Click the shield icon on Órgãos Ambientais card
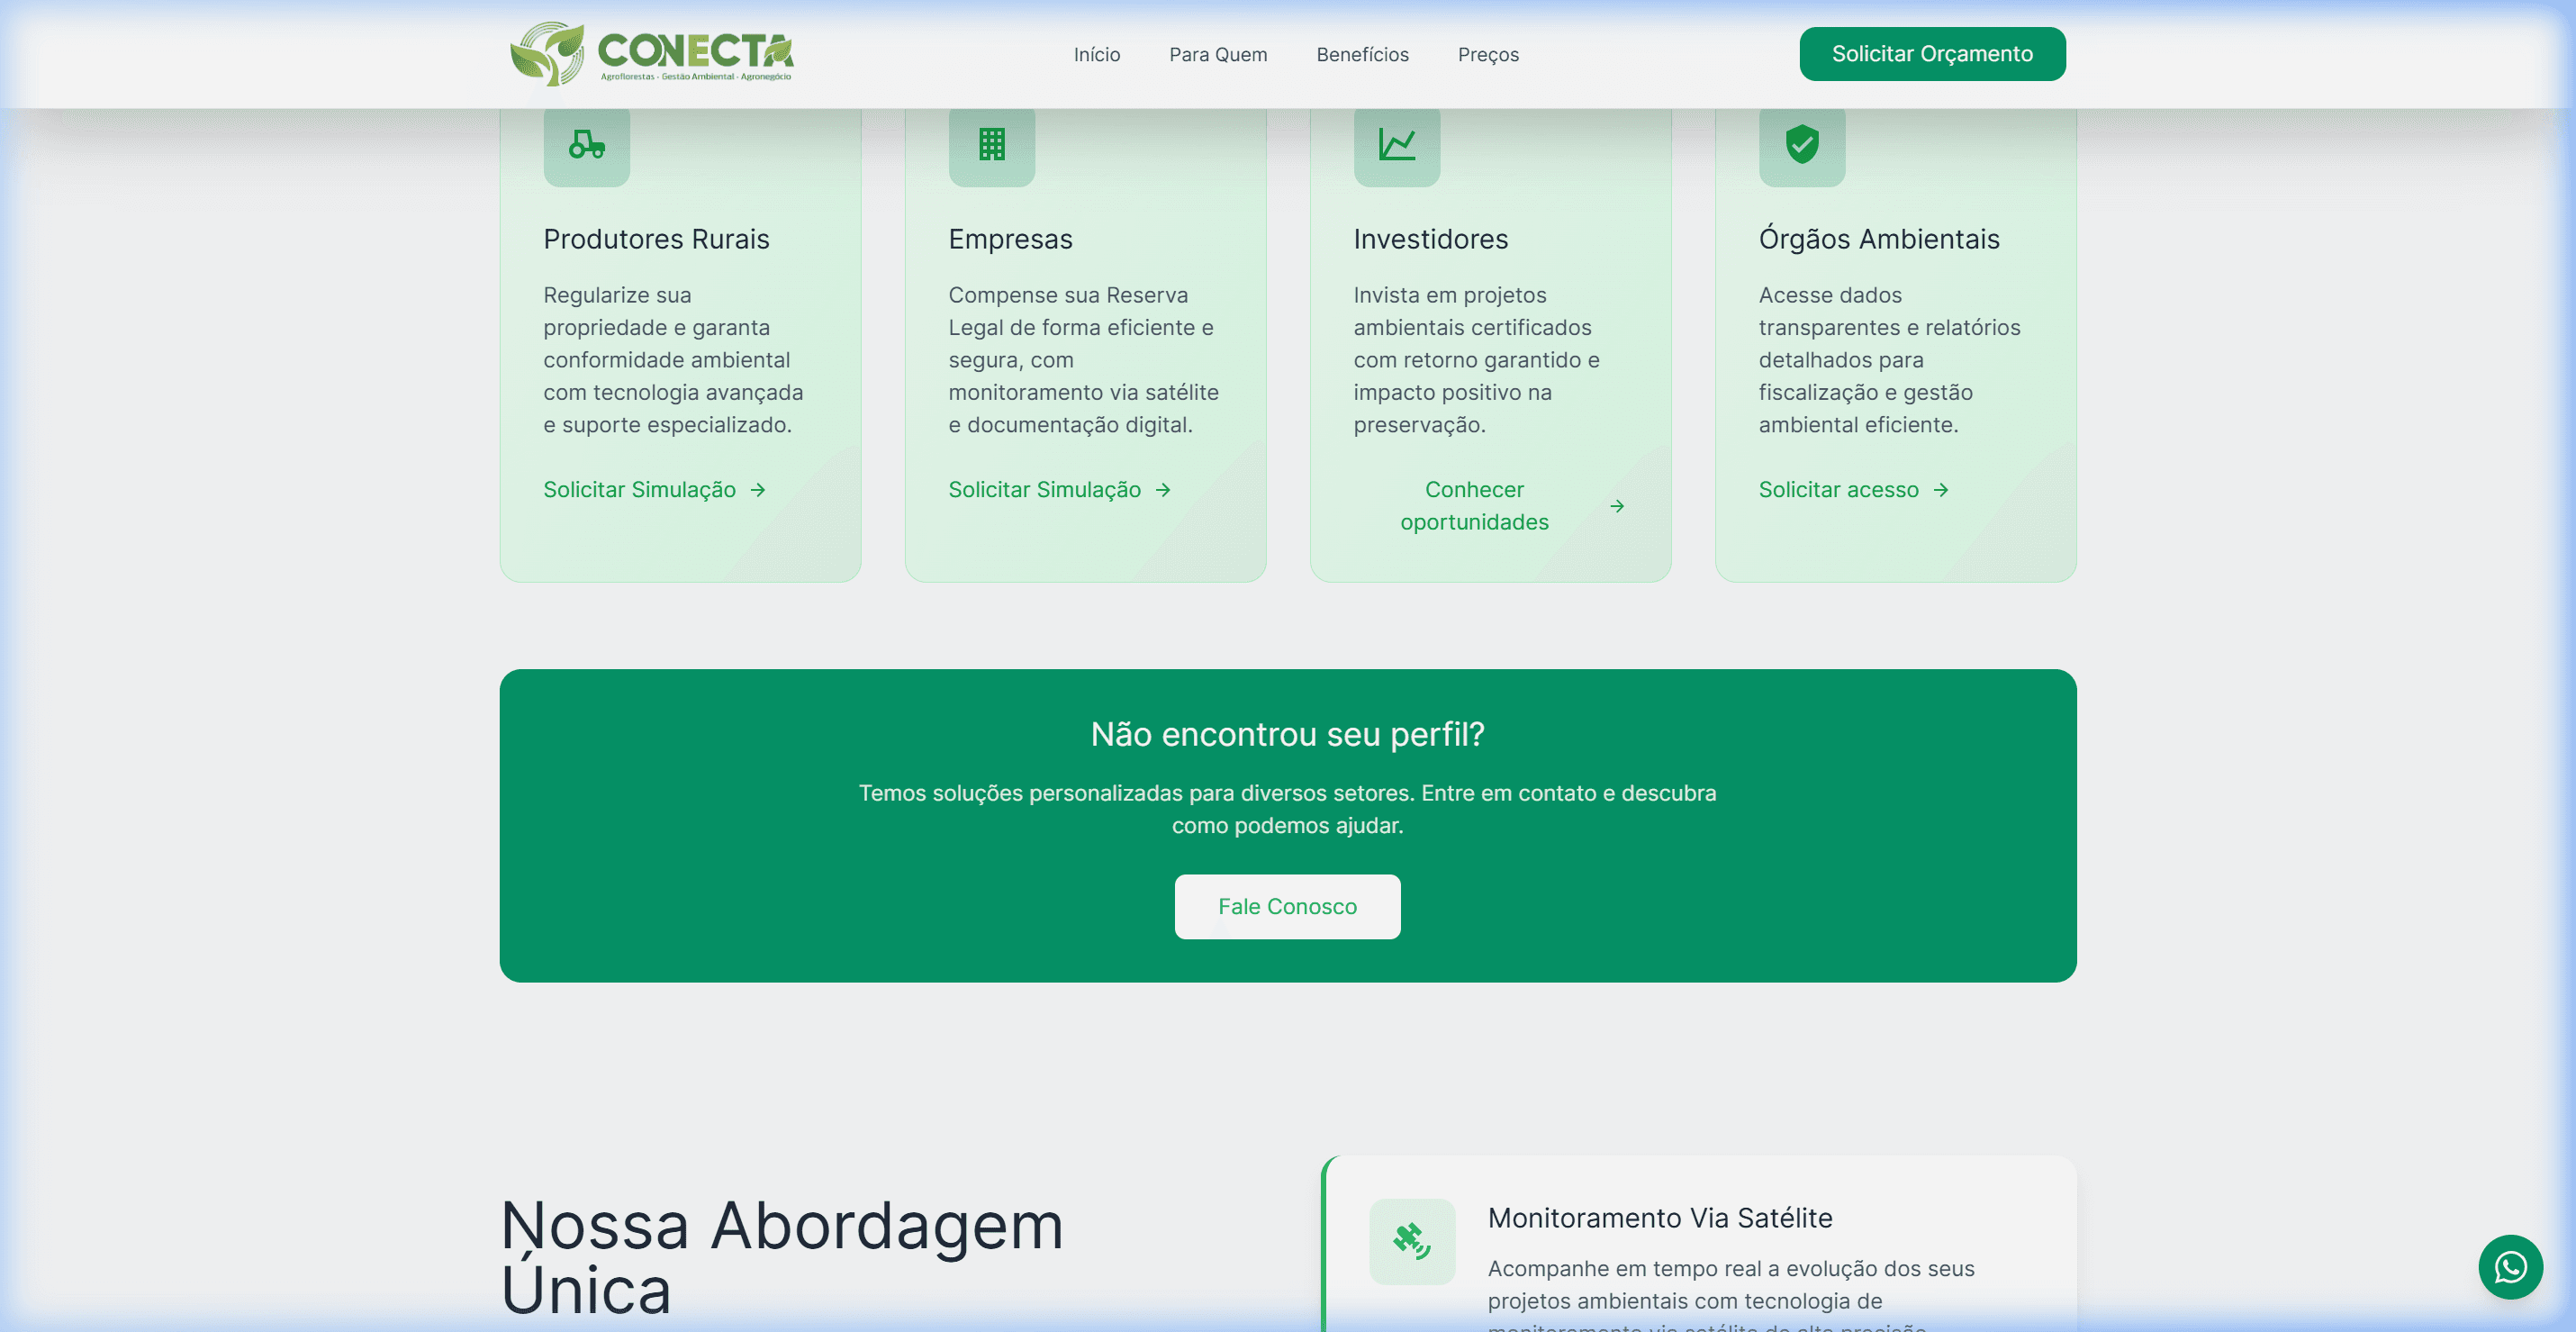 coord(1802,147)
